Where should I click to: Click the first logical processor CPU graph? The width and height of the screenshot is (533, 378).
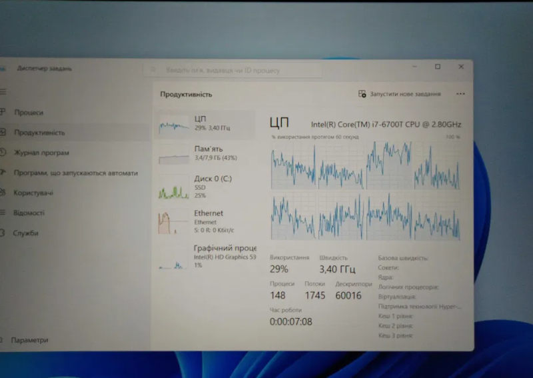pos(294,165)
